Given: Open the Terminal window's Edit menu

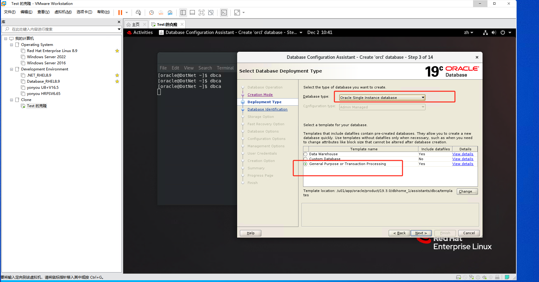Looking at the screenshot, I should (175, 68).
